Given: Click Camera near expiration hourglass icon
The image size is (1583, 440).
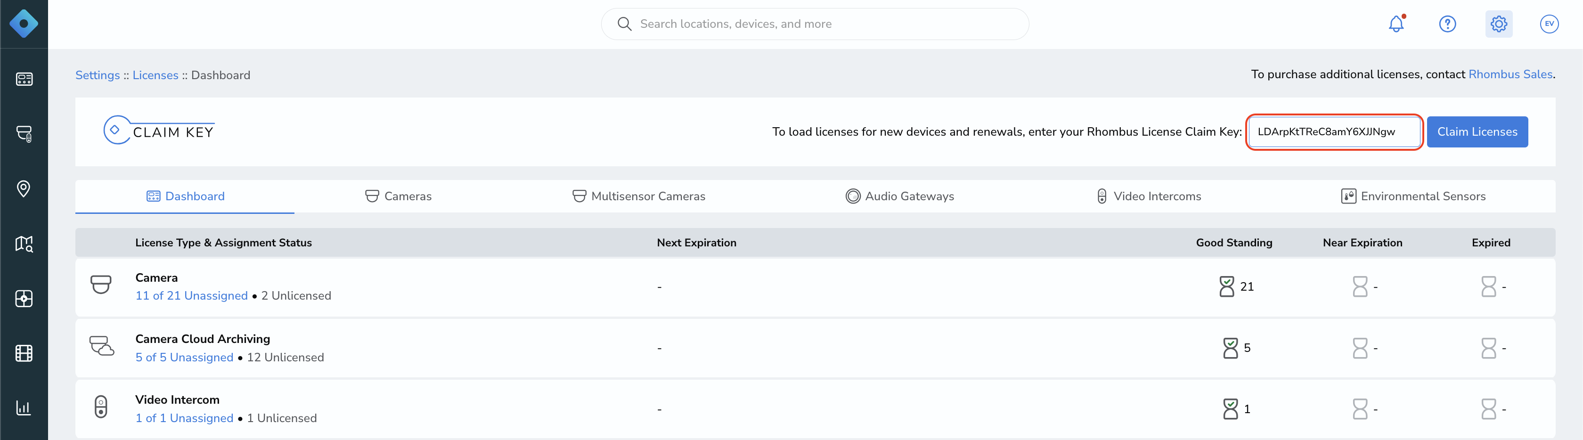Looking at the screenshot, I should [x=1360, y=286].
